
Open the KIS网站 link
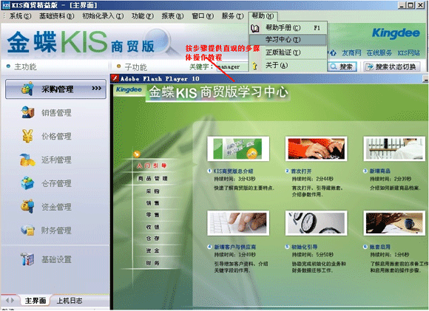(x=408, y=52)
